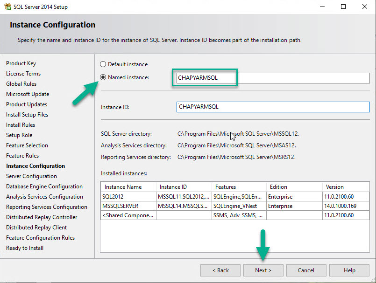Open the Microsoft Update step

(x=28, y=94)
